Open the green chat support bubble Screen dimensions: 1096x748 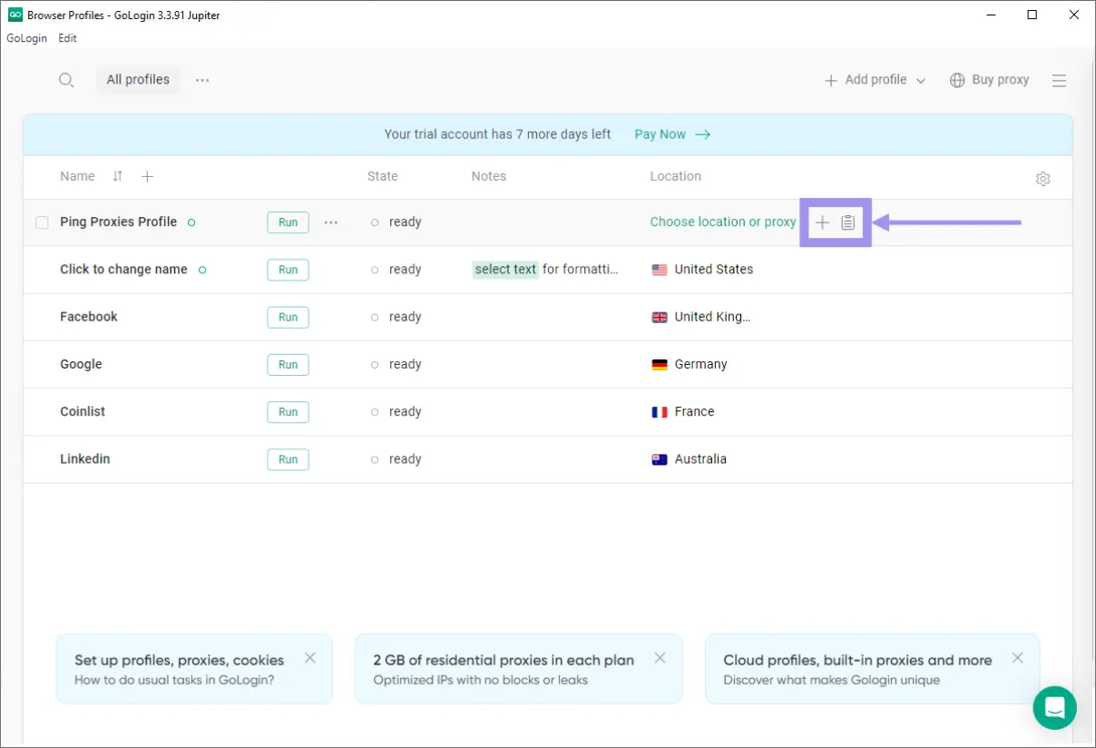(x=1054, y=707)
